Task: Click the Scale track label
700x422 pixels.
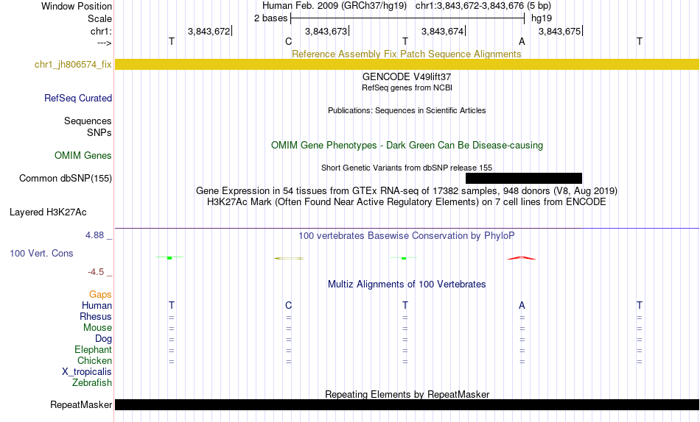Action: point(99,18)
